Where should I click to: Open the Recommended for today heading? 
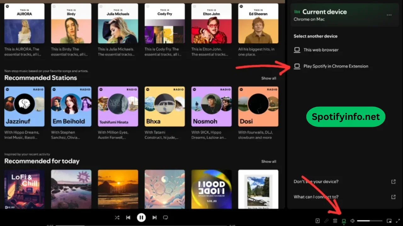[x=42, y=161]
